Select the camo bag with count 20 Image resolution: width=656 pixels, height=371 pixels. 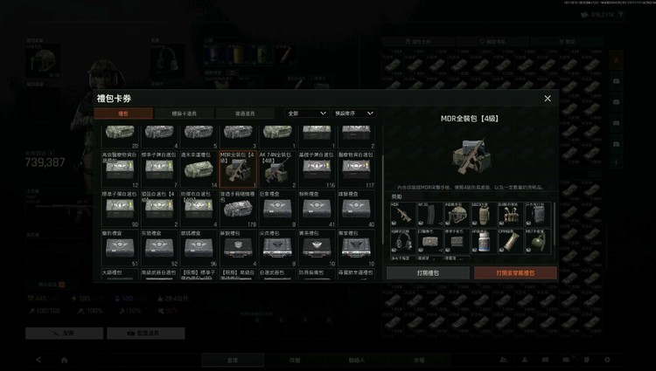click(x=120, y=137)
